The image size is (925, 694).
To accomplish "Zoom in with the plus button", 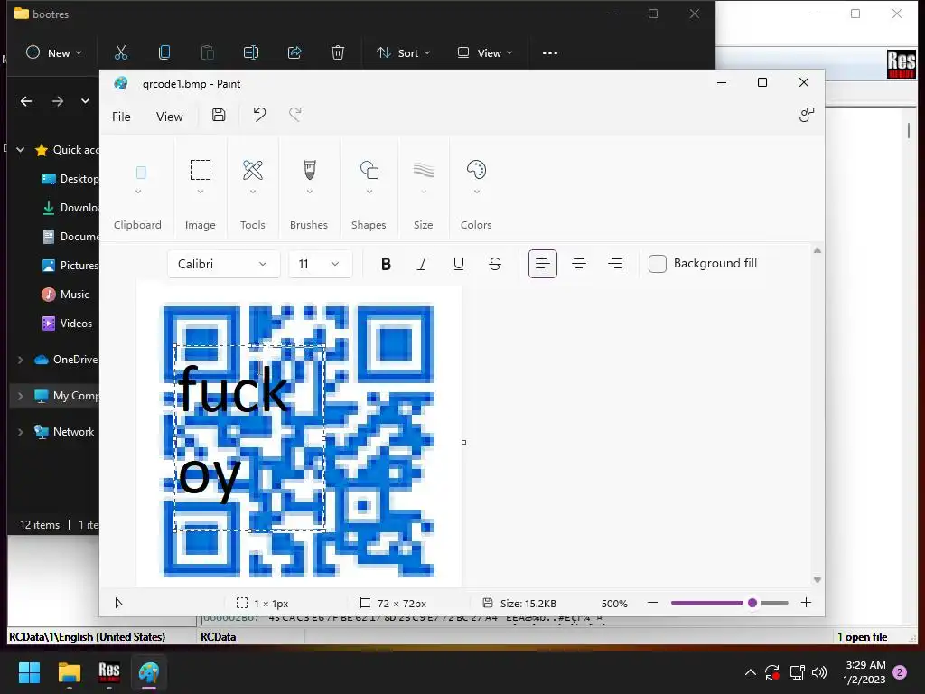I will click(806, 603).
